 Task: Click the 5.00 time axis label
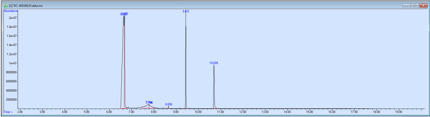(x=87, y=112)
